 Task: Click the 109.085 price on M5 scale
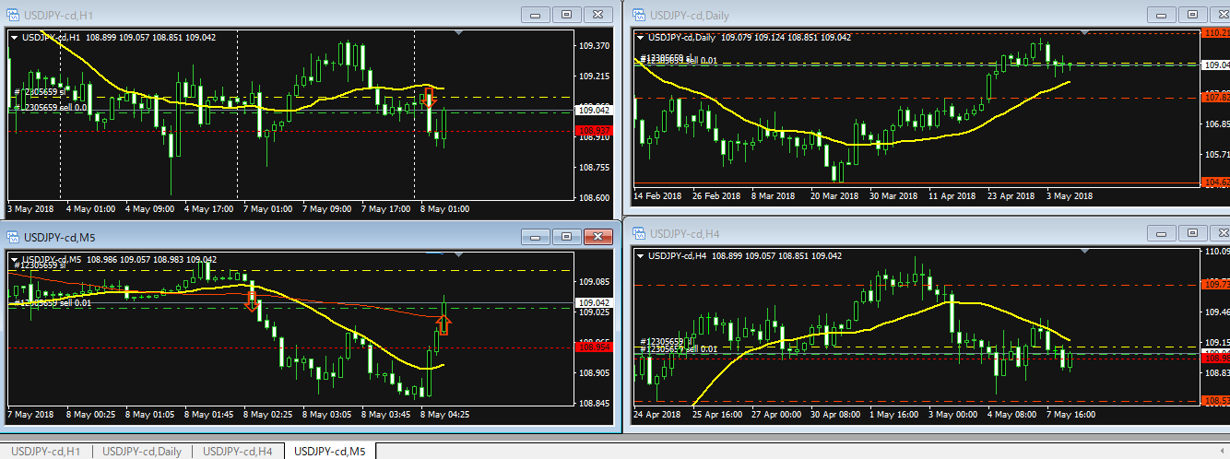tap(595, 280)
